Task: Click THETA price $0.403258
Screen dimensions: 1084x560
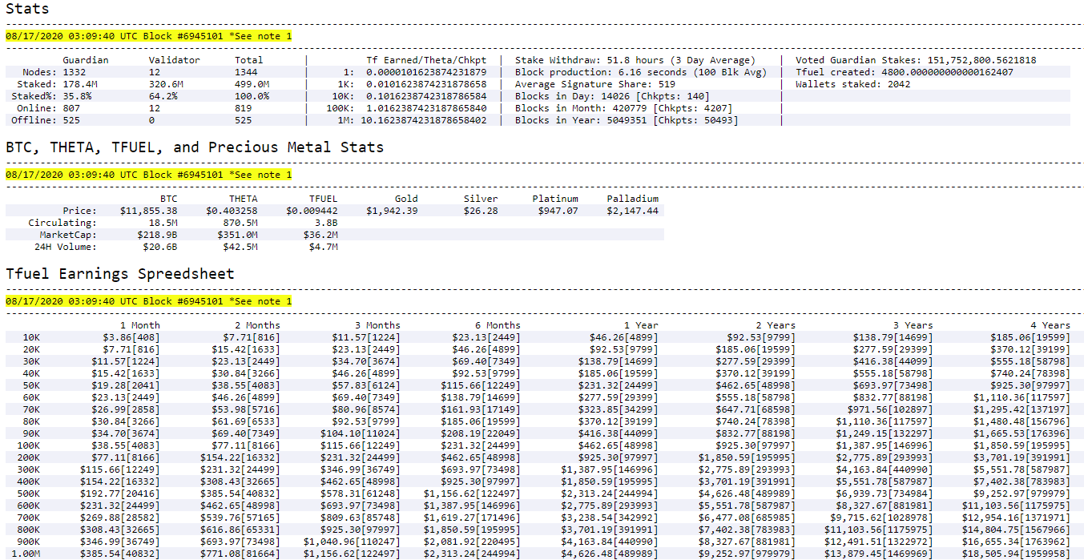Action: tap(232, 211)
